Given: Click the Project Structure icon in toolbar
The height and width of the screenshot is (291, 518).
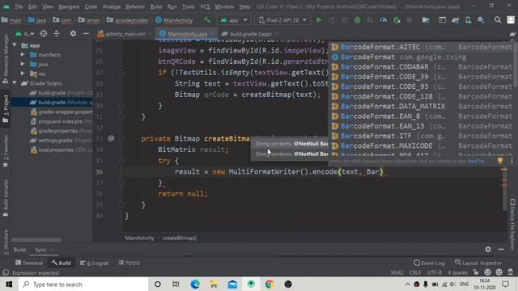Looking at the screenshot, I should [x=426, y=20].
